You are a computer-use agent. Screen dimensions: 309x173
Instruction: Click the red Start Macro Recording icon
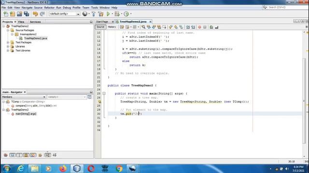(x=199, y=27)
